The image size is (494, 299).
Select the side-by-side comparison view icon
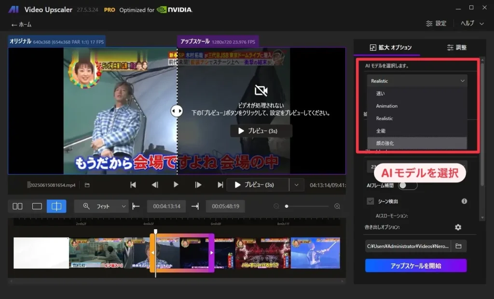[17, 206]
